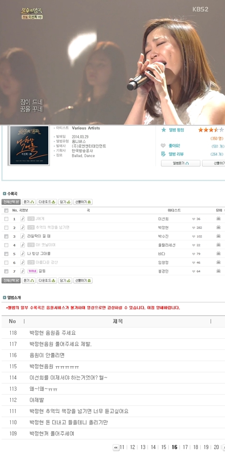Open the music video icon for 갈등 track
Viewport: 225px width, 455px height.
[218, 271]
